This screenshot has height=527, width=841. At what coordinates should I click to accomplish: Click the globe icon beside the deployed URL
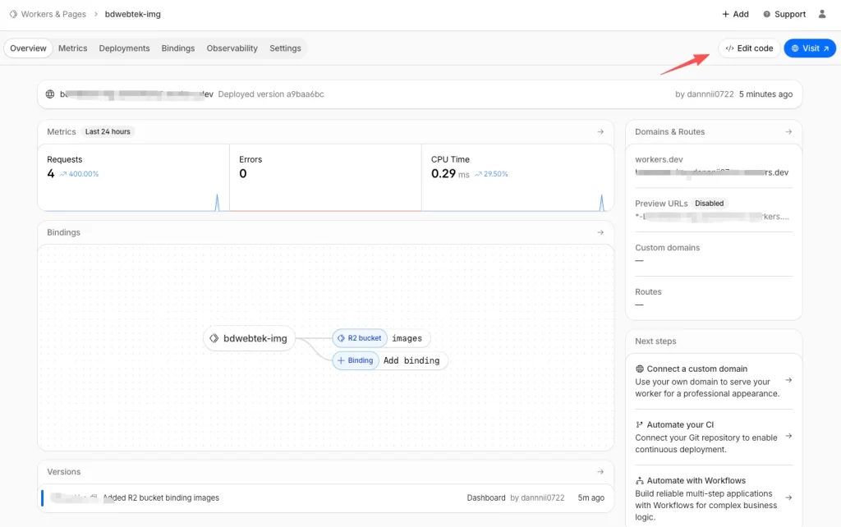point(50,94)
